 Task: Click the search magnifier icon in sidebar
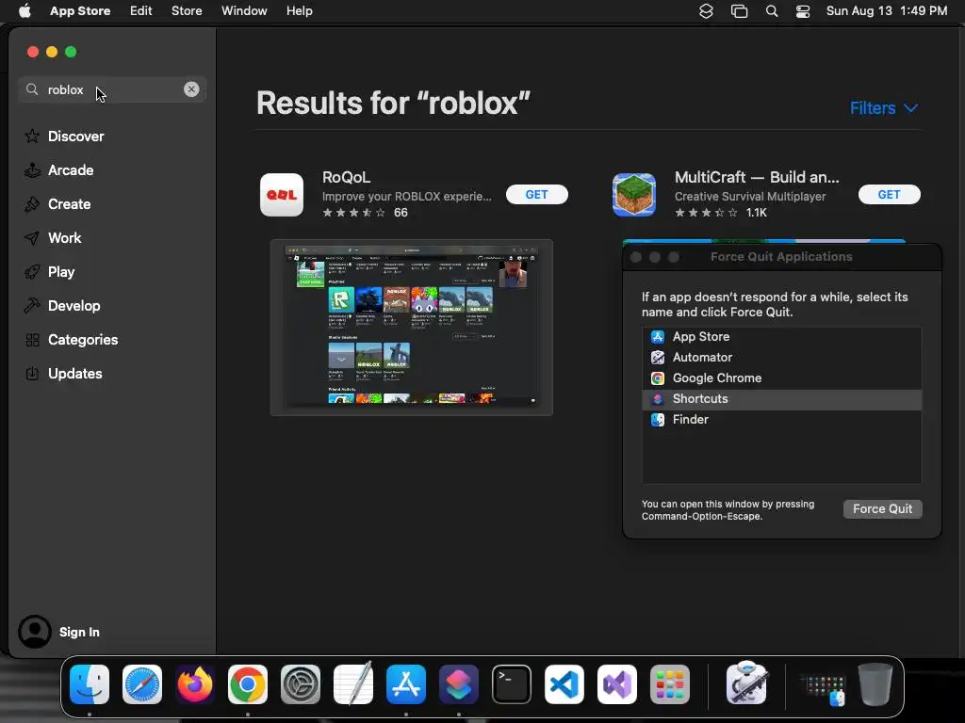pos(32,89)
